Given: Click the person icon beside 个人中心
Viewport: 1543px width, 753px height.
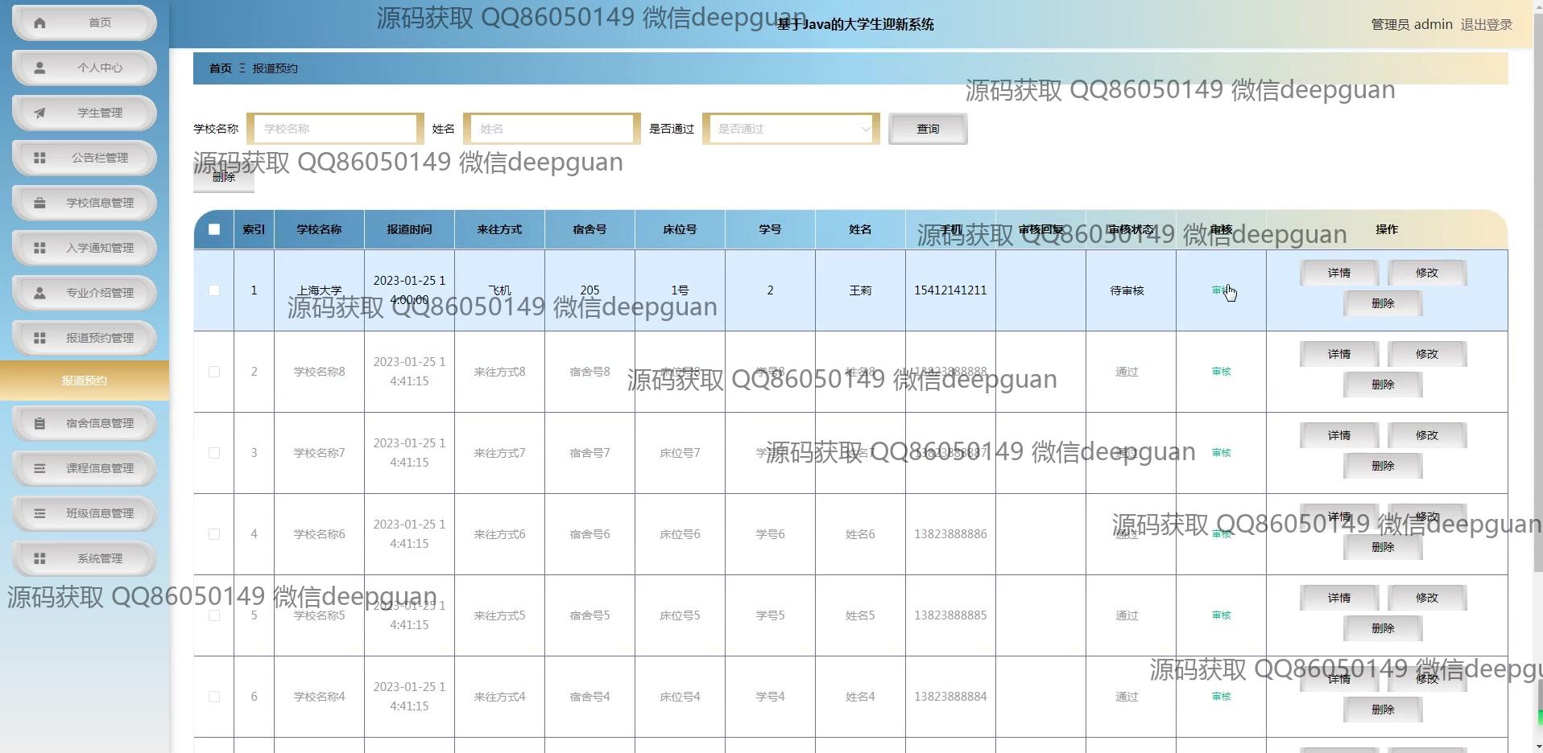Looking at the screenshot, I should [x=39, y=68].
